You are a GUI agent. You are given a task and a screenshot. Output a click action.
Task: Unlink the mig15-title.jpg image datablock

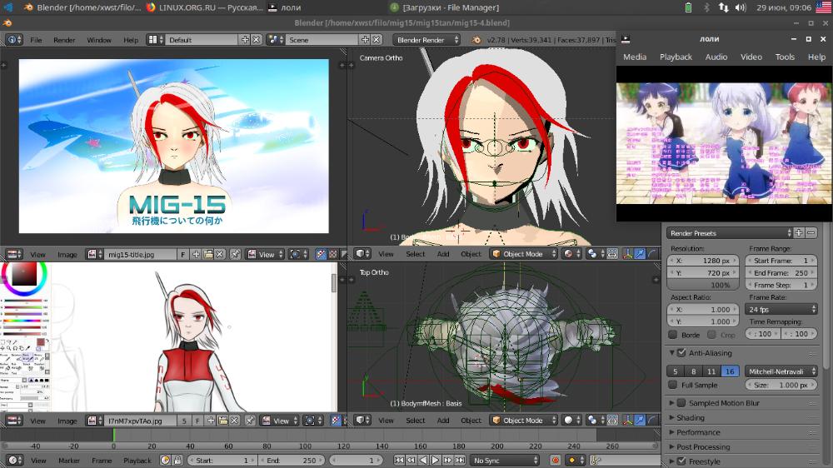click(x=220, y=255)
